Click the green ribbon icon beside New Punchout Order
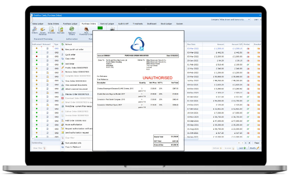This screenshot has width=290, height=179. [100, 28]
